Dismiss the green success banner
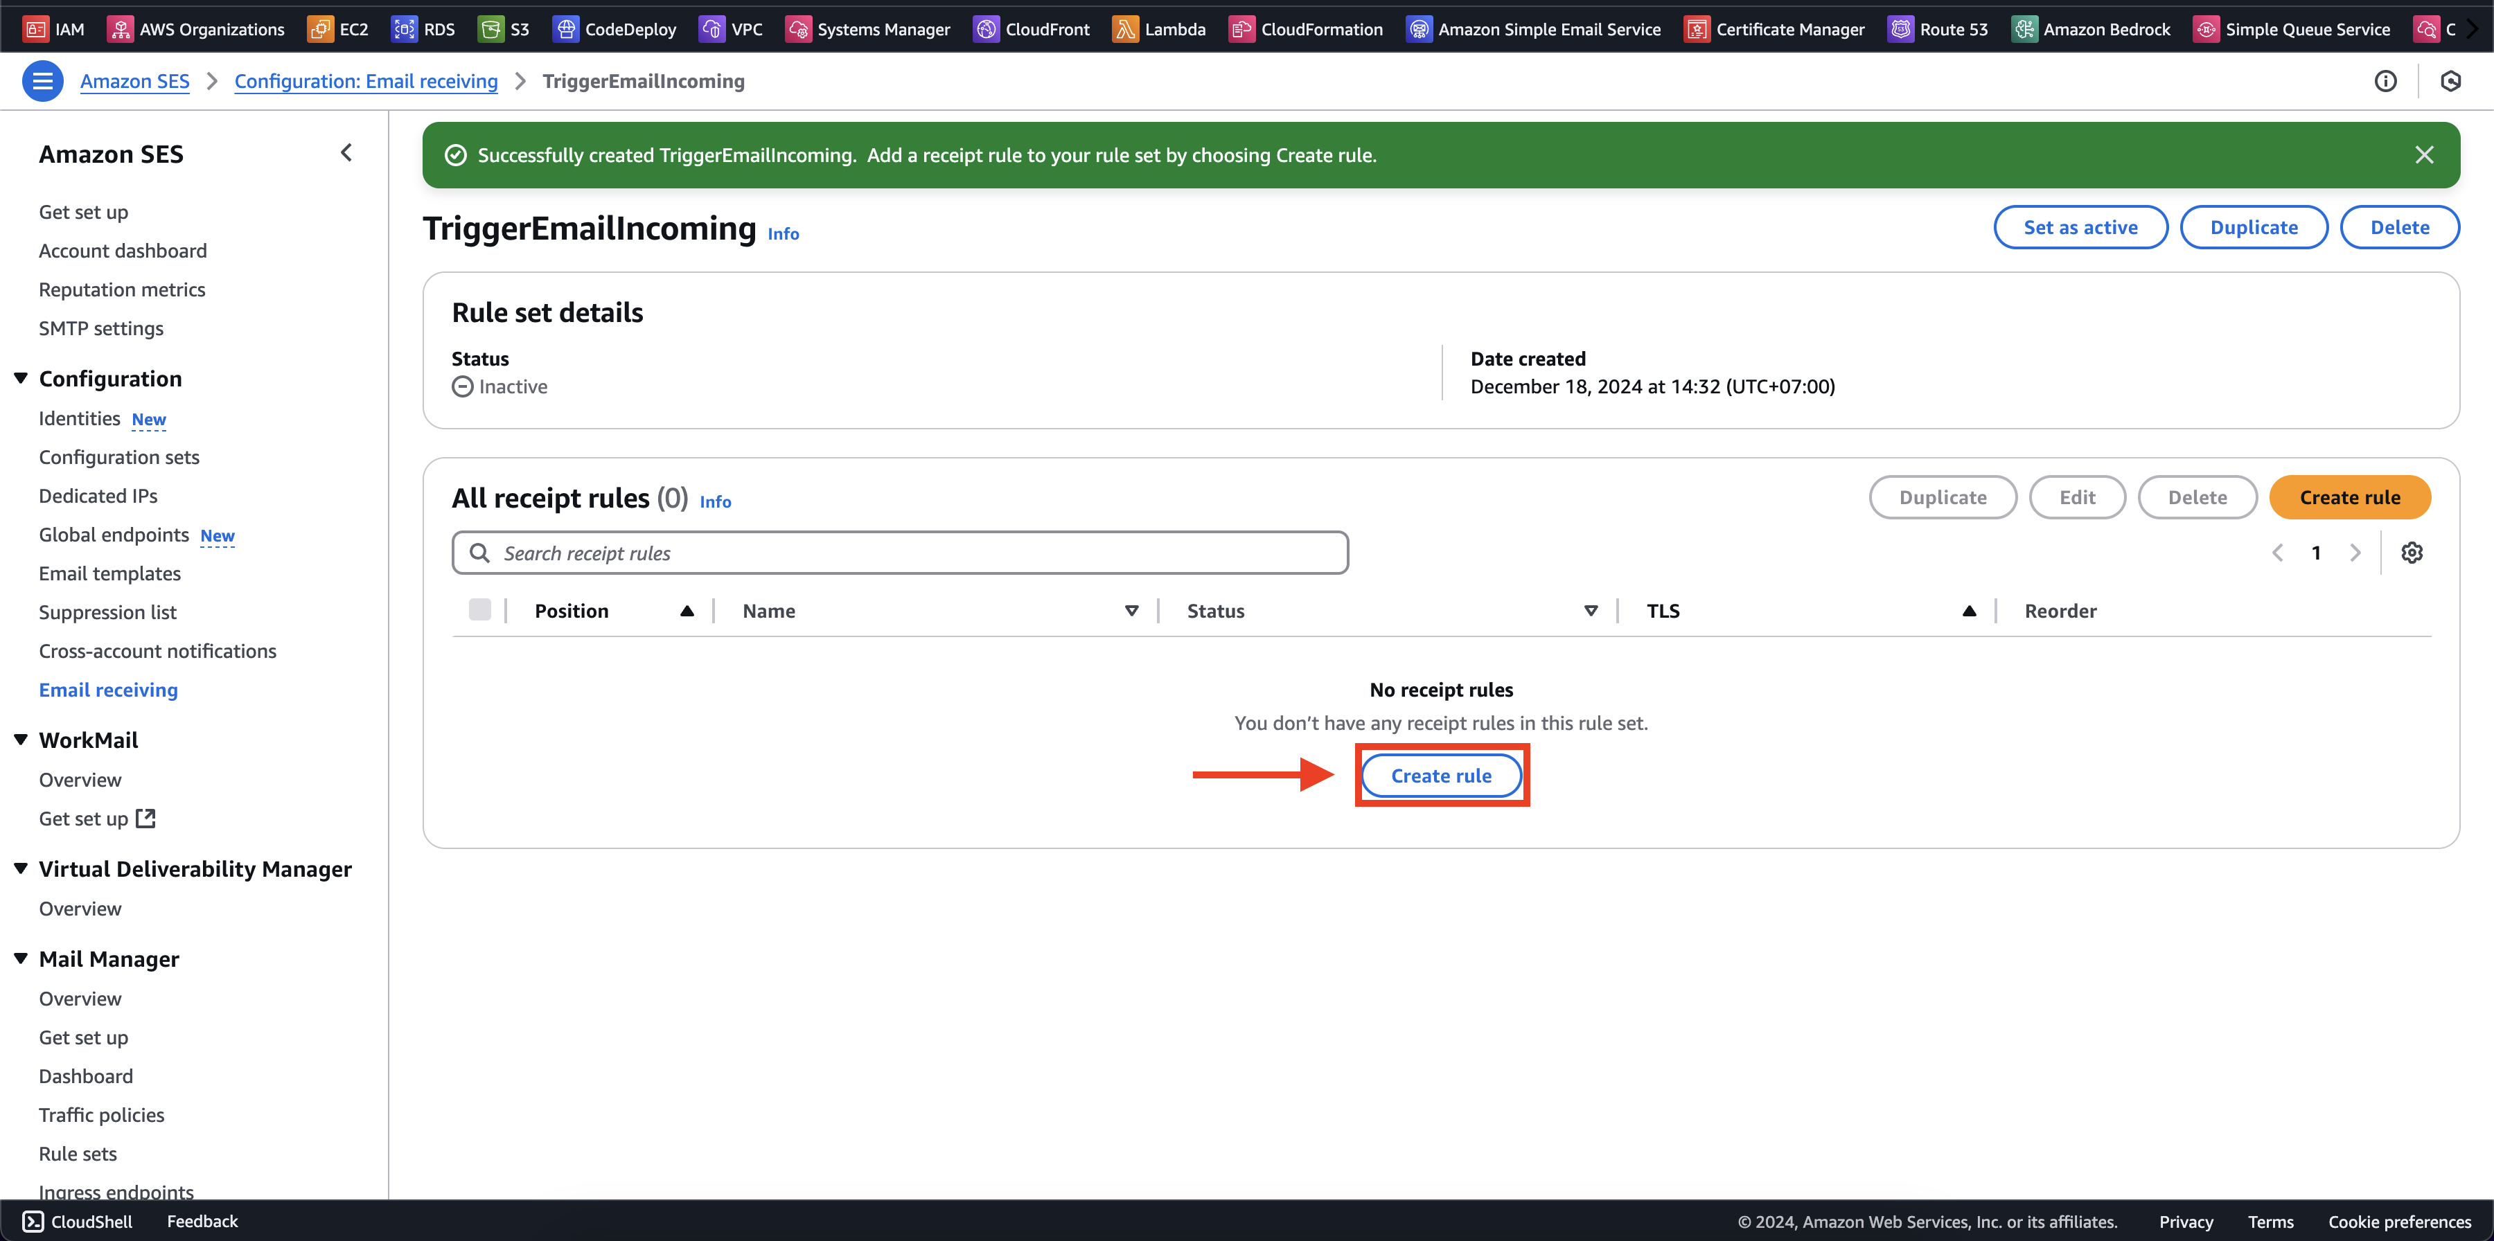This screenshot has height=1241, width=2494. coord(2423,155)
